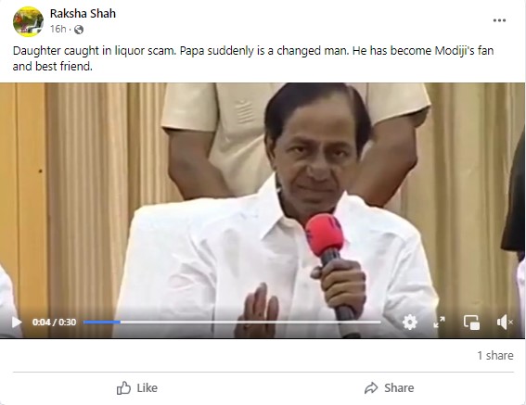This screenshot has width=526, height=405.
Task: Click the post caption about liquor scam
Action: click(x=253, y=58)
